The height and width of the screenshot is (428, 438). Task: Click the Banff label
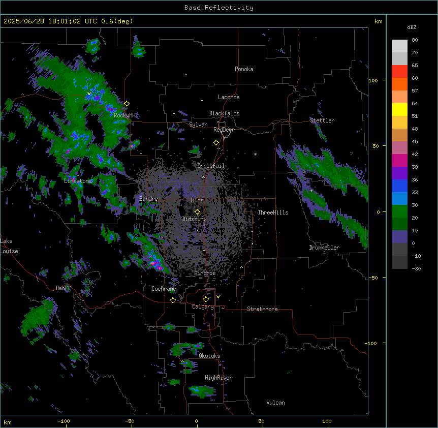(x=63, y=288)
